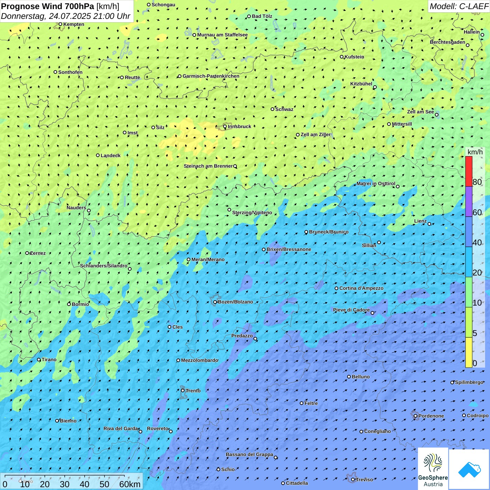Click the Landeck city label

point(111,155)
